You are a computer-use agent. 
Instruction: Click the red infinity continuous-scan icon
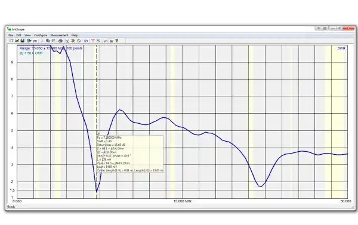106,41
